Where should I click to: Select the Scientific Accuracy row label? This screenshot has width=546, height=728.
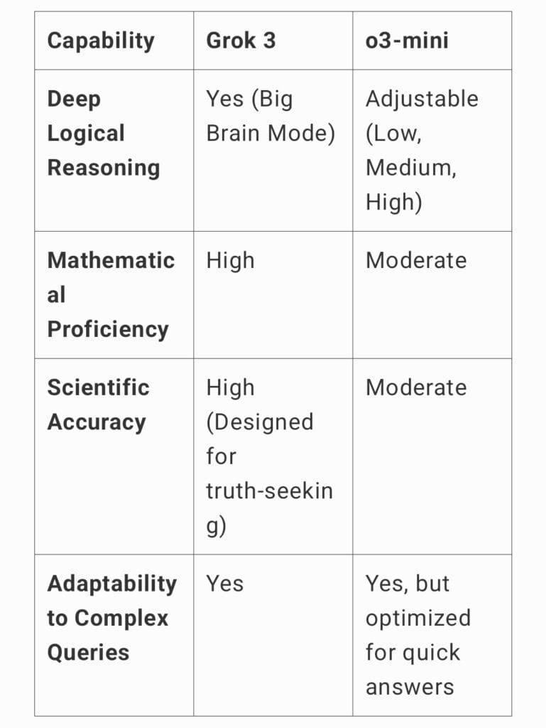(98, 405)
